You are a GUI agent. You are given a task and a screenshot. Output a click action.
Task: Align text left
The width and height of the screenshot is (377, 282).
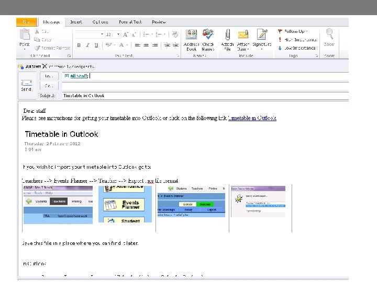137,45
